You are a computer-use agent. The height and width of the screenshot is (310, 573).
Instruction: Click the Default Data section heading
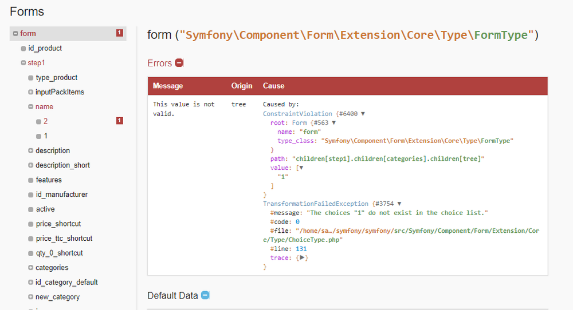point(172,295)
